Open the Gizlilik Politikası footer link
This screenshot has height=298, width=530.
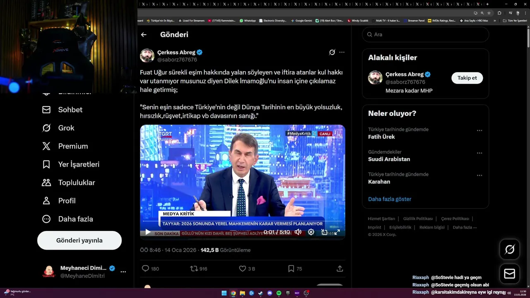(x=418, y=219)
